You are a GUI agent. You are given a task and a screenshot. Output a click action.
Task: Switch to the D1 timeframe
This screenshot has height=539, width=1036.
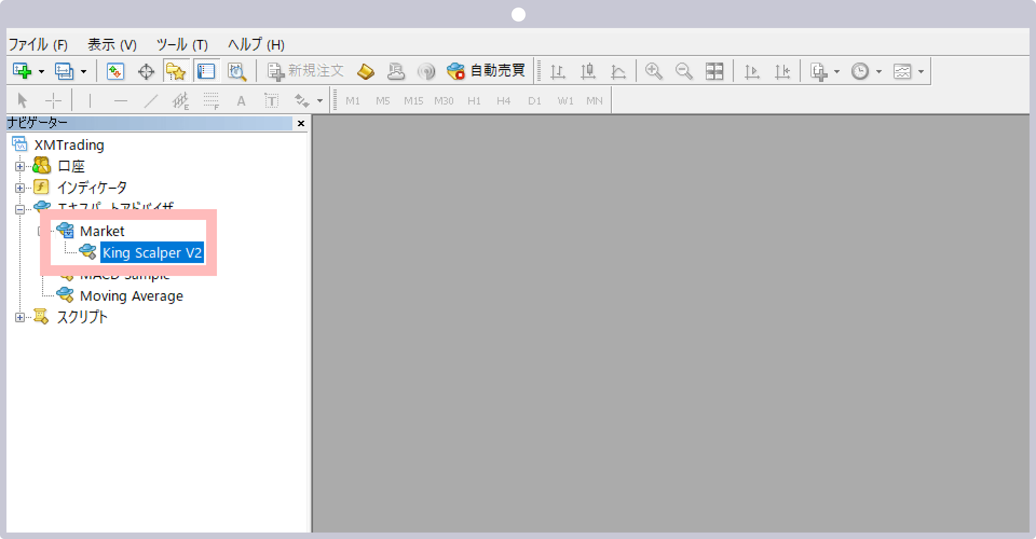point(535,101)
